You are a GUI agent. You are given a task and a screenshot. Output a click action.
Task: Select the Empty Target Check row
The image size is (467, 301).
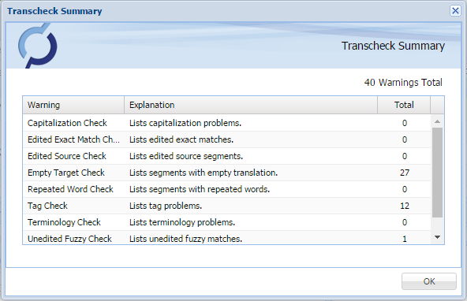coord(226,173)
